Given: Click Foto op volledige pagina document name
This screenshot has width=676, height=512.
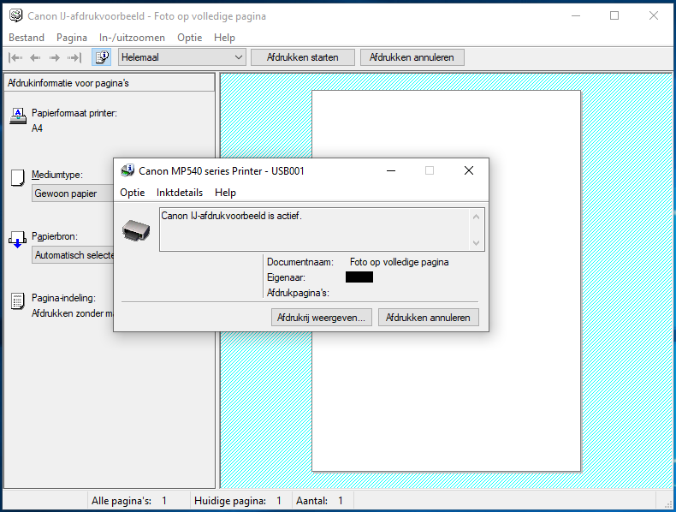Looking at the screenshot, I should [400, 262].
